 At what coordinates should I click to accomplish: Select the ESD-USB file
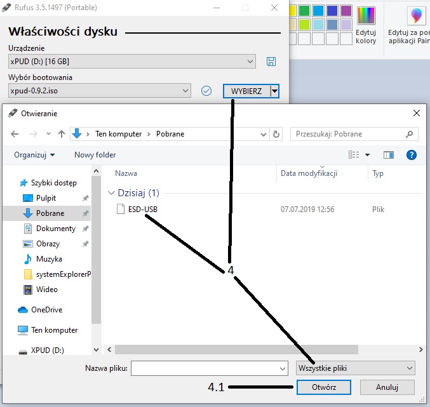tap(143, 210)
